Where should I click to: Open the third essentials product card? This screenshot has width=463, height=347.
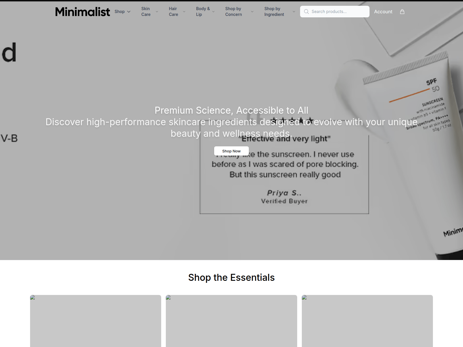[367, 321]
